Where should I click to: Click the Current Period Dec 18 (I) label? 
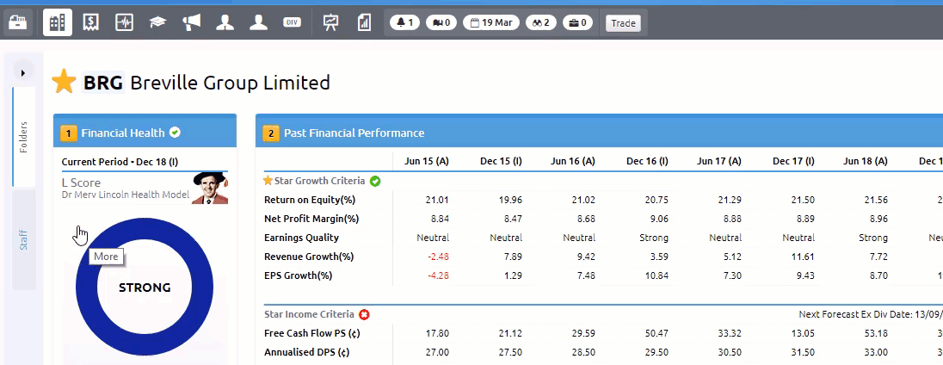[120, 162]
